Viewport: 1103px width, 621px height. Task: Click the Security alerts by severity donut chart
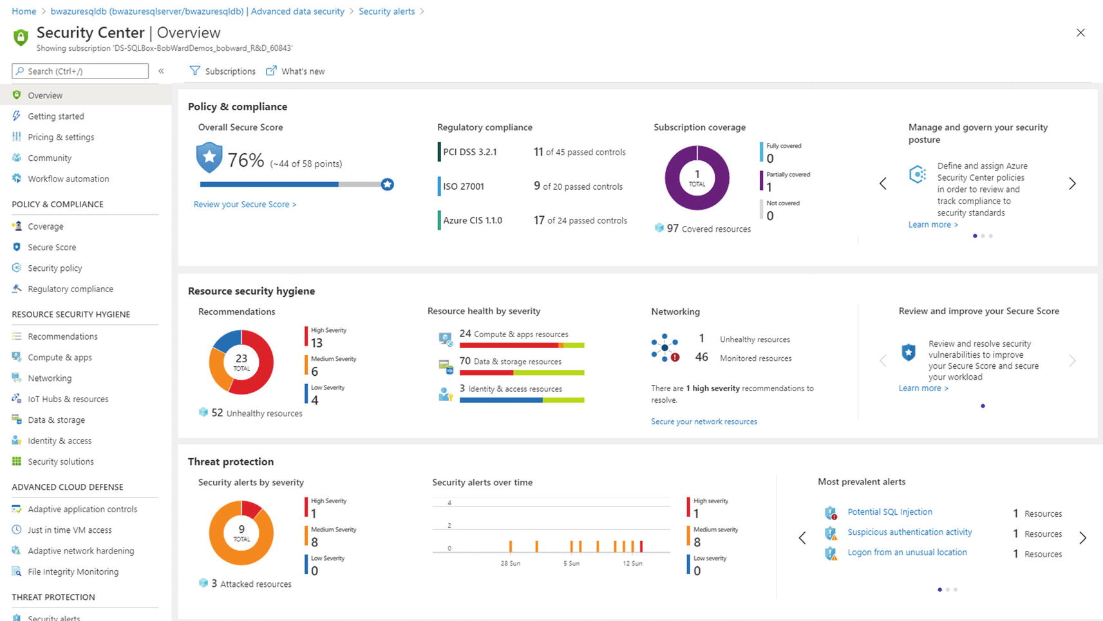coord(241,533)
